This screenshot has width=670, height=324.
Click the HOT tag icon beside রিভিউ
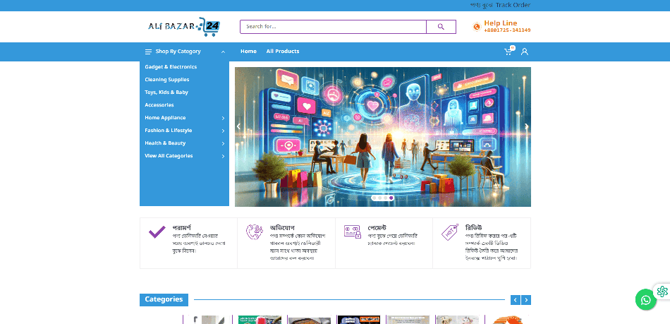(x=450, y=232)
